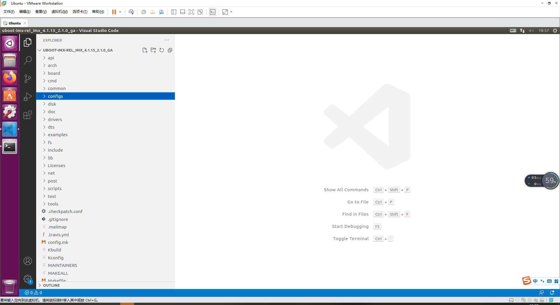Screen dimensions: 560x305
Task: Open the Trash in the Ubuntu dock
Action: pyautogui.click(x=10, y=287)
